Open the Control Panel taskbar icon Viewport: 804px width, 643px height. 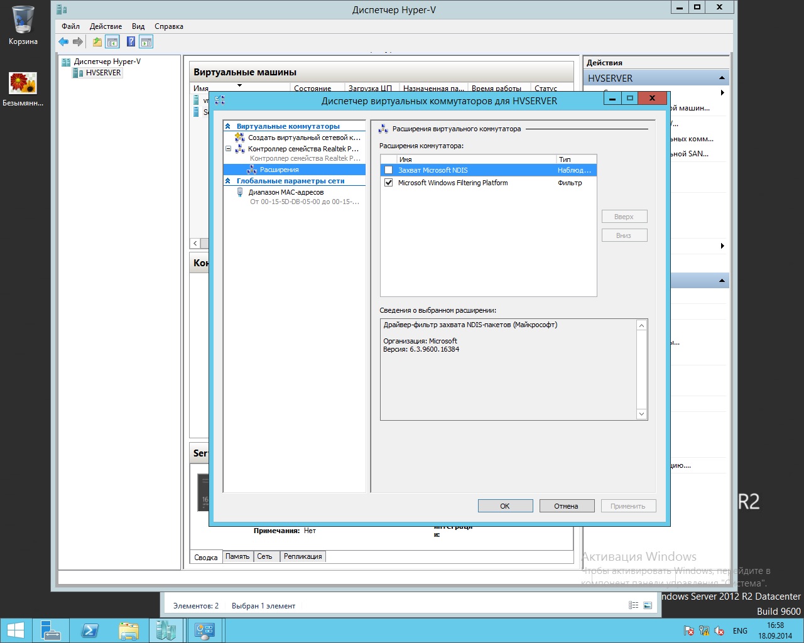click(205, 630)
